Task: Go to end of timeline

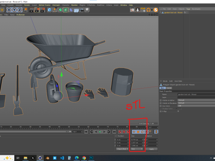Action: pyautogui.click(x=114, y=132)
